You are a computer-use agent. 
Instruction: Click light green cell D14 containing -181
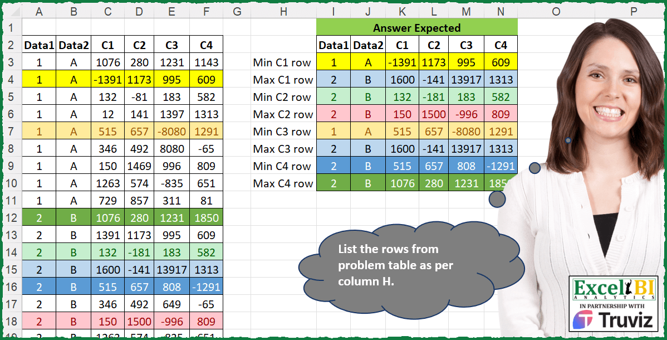tap(139, 252)
